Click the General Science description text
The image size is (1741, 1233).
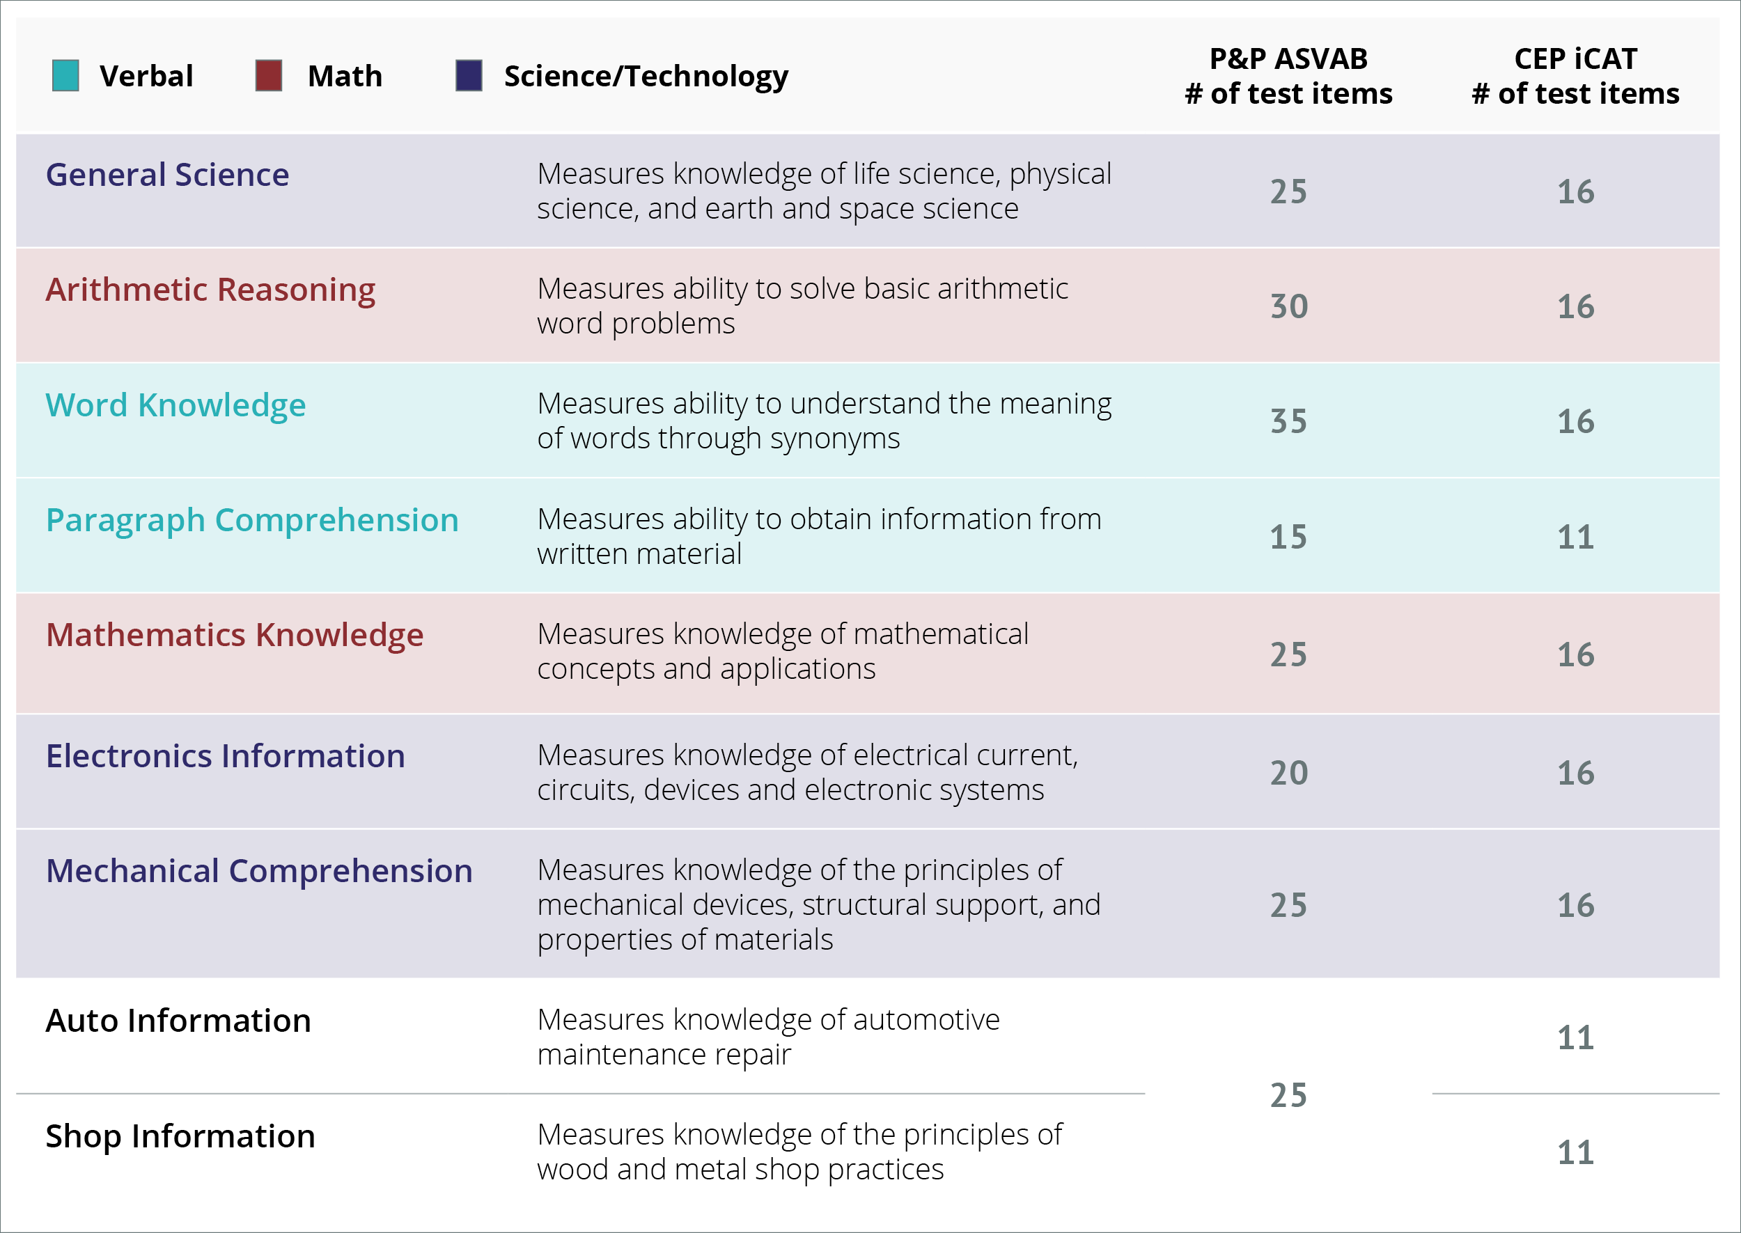coord(824,191)
